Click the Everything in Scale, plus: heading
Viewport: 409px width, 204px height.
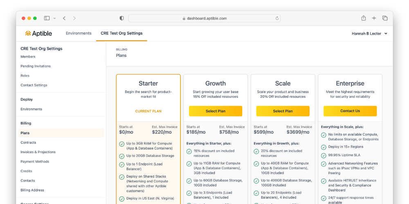click(x=342, y=127)
